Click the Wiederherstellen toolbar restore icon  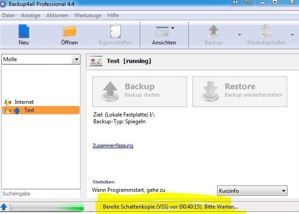266,31
